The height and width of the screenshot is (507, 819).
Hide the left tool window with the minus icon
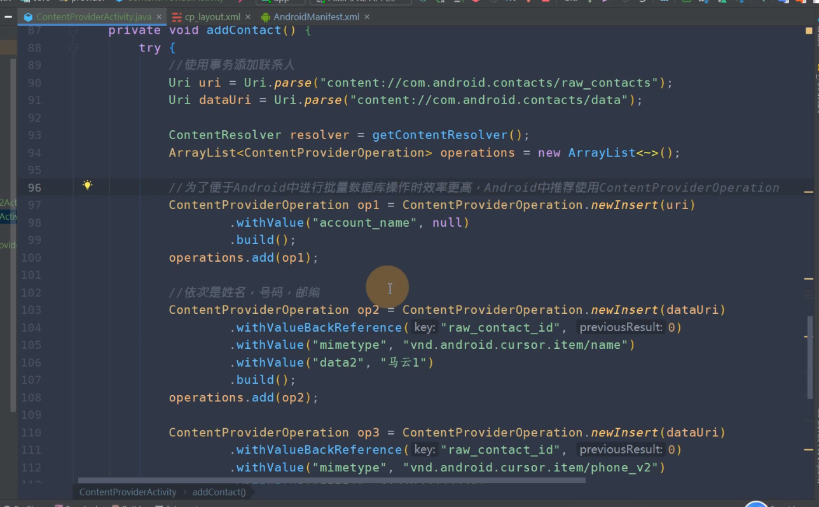pos(7,17)
